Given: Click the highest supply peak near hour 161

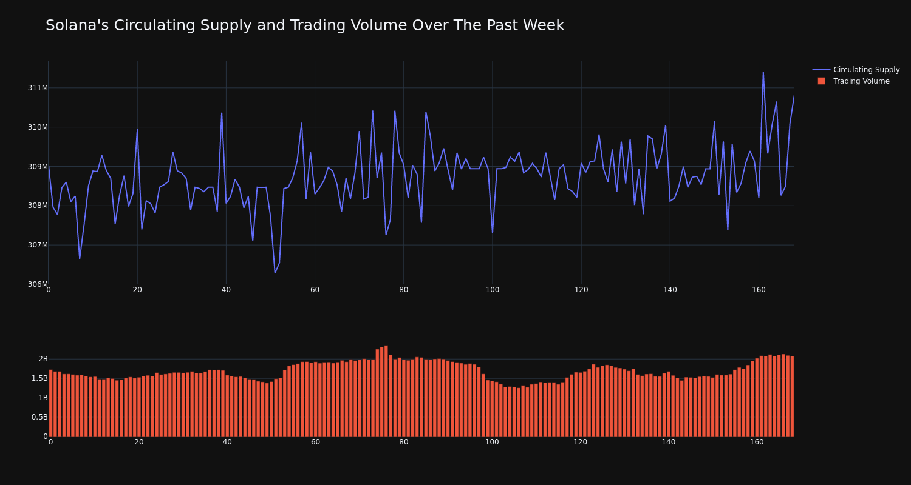Looking at the screenshot, I should [763, 73].
